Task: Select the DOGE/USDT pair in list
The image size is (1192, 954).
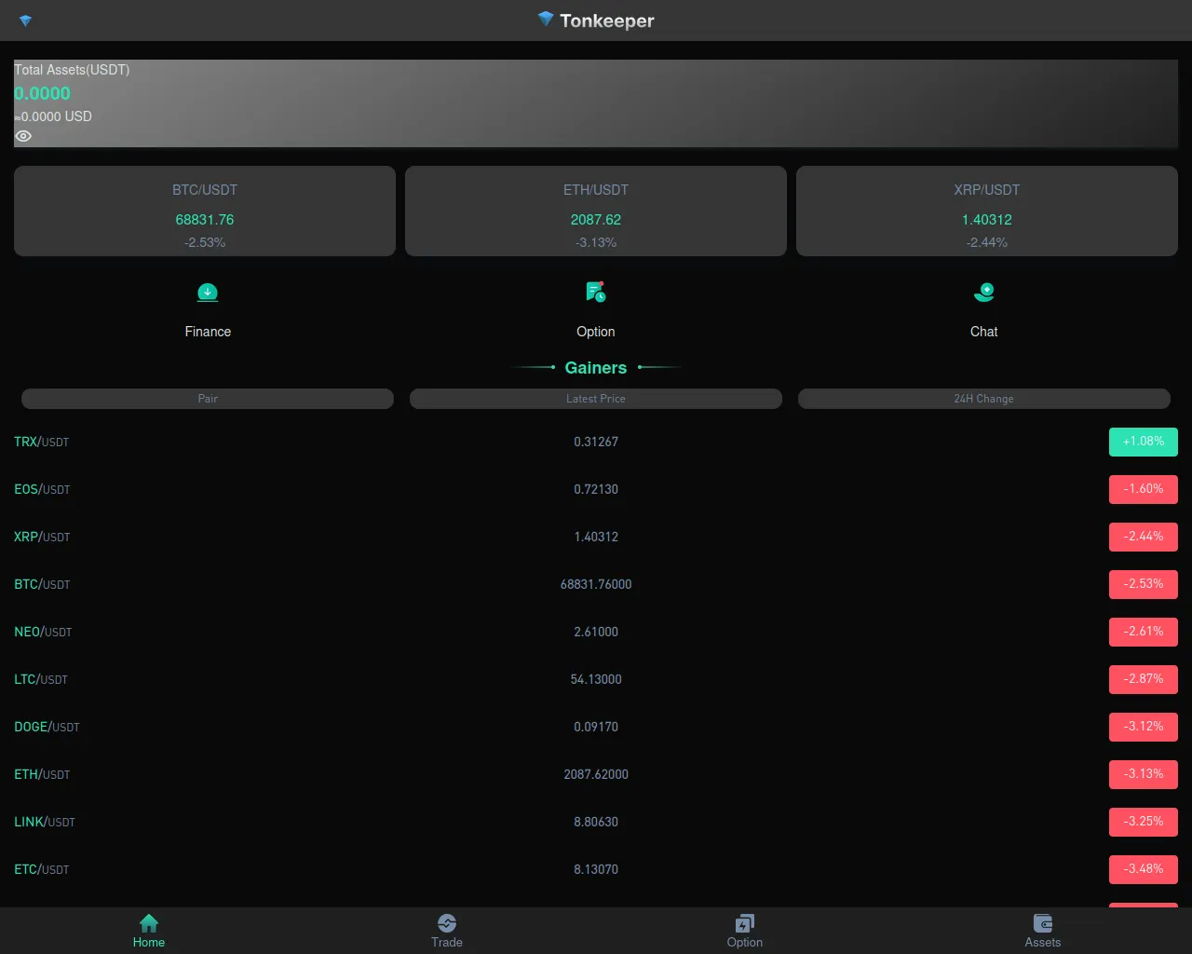Action: pos(47,727)
